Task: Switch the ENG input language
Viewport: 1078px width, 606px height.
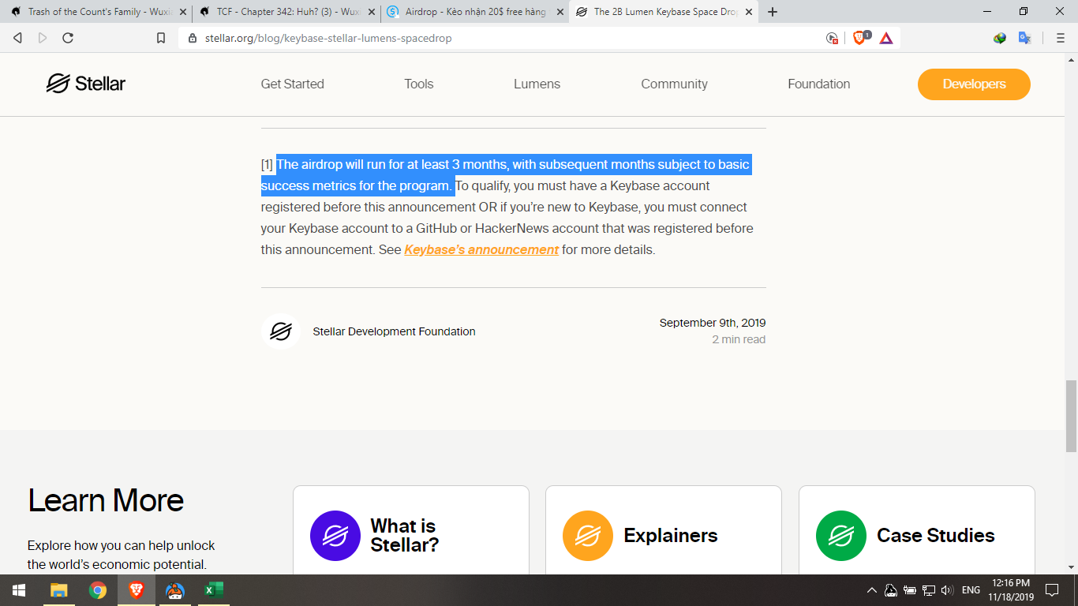Action: click(971, 590)
